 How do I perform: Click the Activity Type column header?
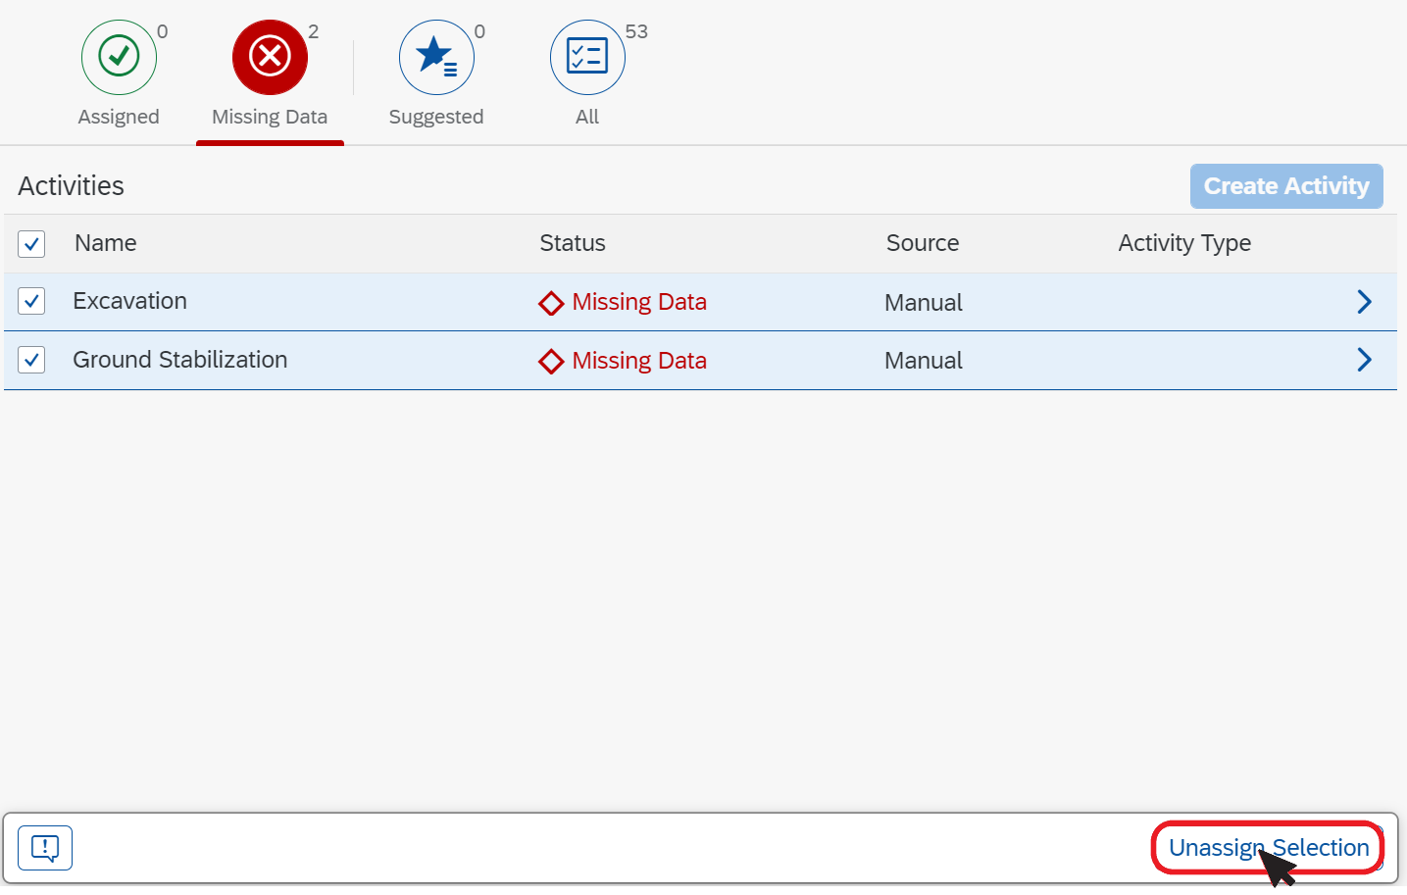(1184, 243)
